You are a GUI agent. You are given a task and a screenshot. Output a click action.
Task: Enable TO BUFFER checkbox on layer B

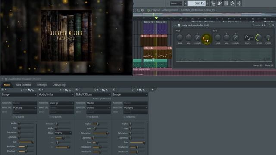[x=50, y=117]
